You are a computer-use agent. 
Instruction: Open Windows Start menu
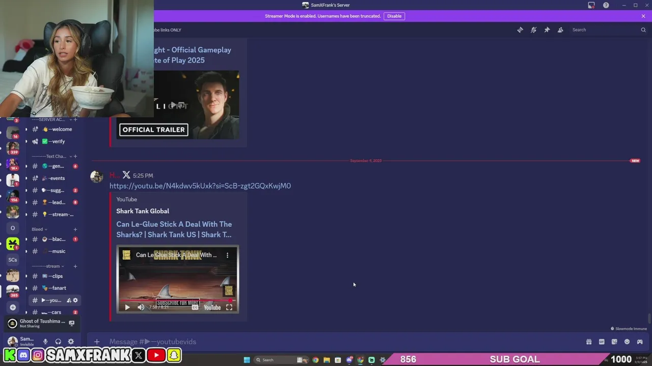pos(247,360)
